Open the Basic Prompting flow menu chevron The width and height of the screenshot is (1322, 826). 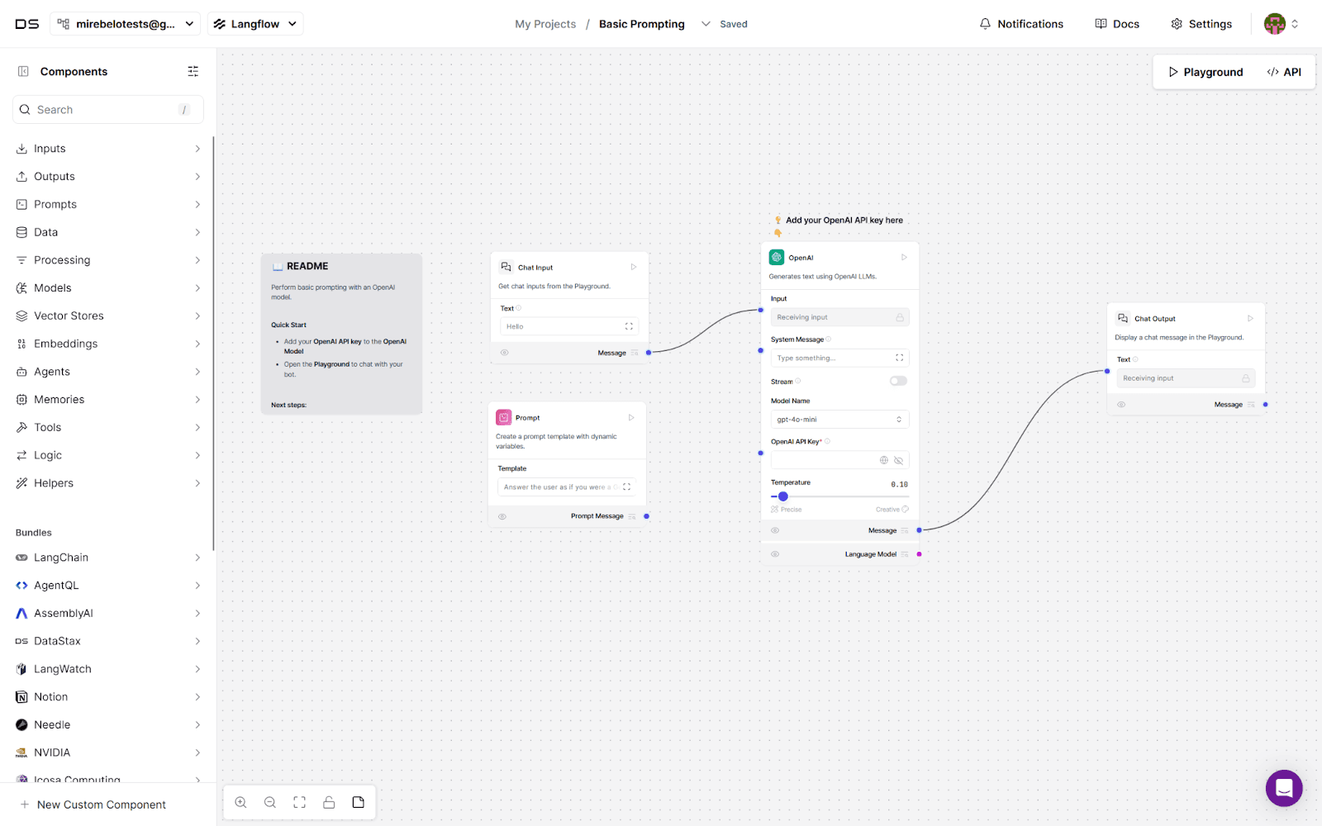[706, 24]
